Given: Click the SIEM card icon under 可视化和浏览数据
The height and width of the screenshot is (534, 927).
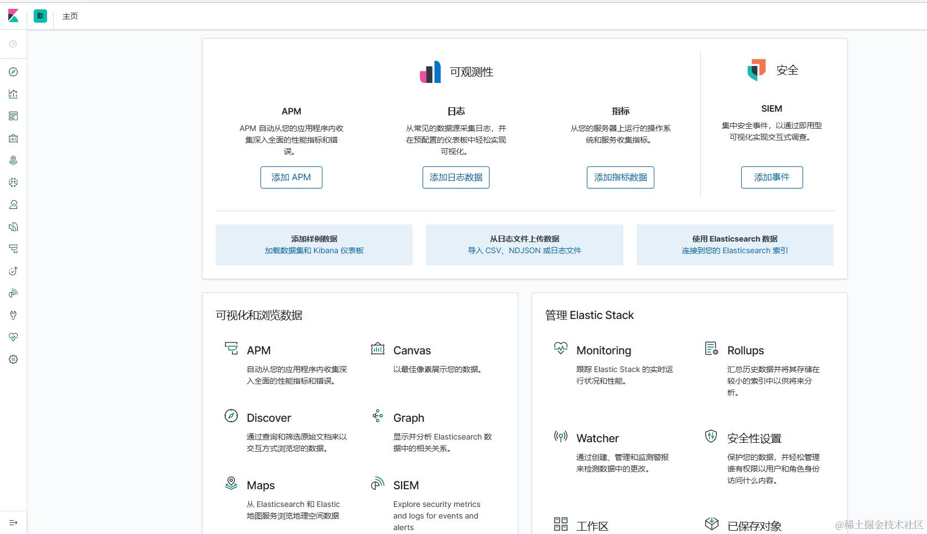Looking at the screenshot, I should (x=378, y=483).
